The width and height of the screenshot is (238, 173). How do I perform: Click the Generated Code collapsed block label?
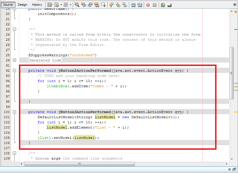[x=45, y=60]
